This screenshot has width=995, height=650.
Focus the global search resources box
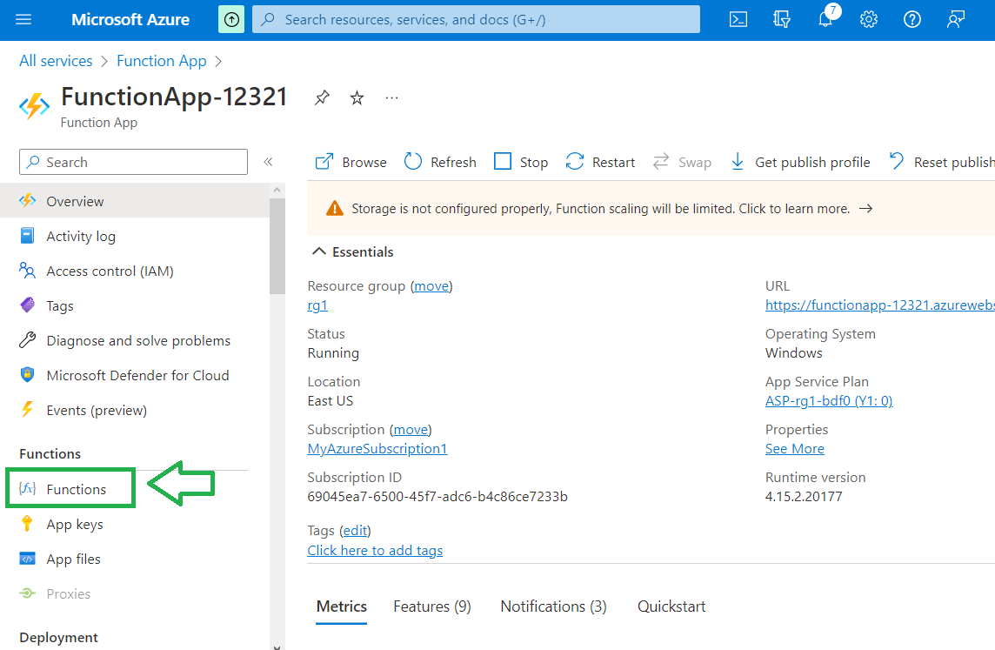point(476,20)
